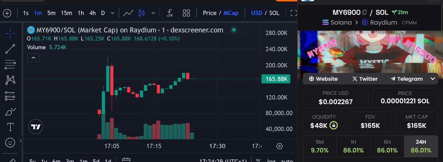Click the MKT CAP $165K box
This screenshot has width=443, height=162.
(x=416, y=121)
